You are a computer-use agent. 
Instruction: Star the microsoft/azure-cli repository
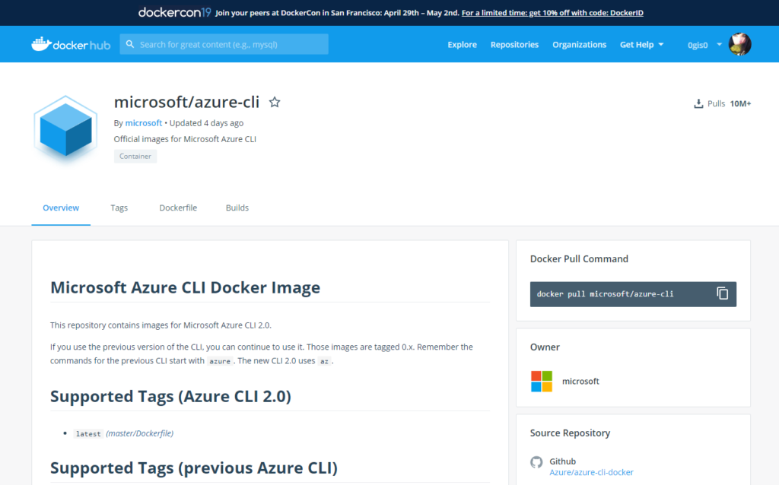(x=275, y=103)
